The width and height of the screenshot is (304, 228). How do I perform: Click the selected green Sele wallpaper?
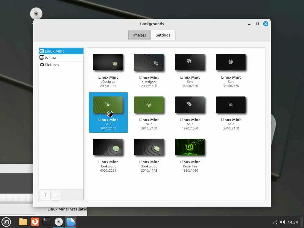pyautogui.click(x=108, y=105)
